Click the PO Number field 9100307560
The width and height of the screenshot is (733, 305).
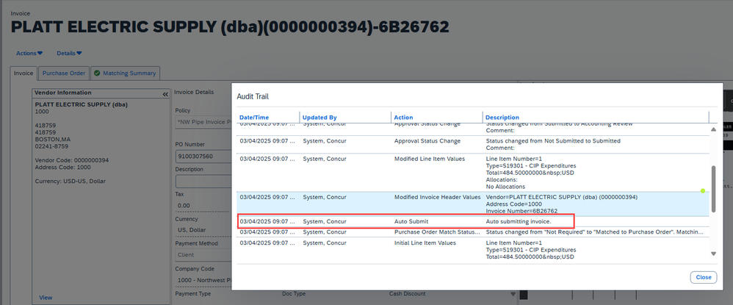pyautogui.click(x=203, y=156)
